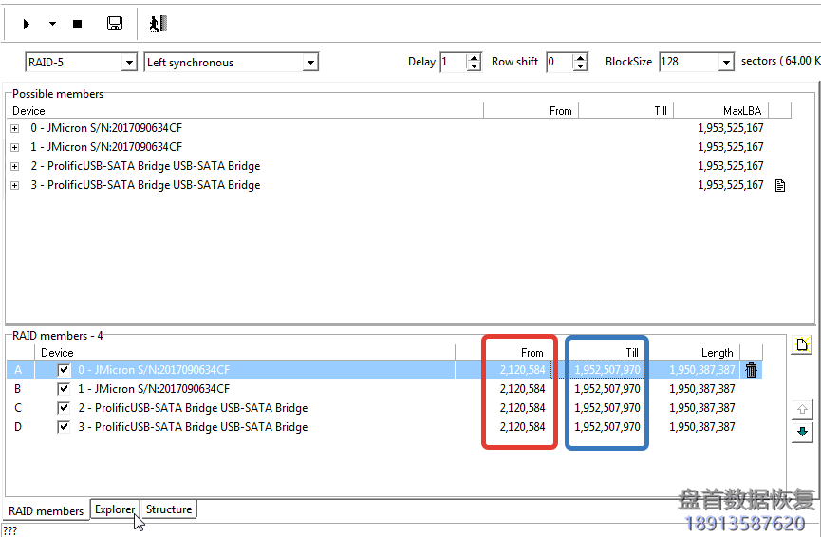Click the MaxLBA column header

[x=720, y=111]
